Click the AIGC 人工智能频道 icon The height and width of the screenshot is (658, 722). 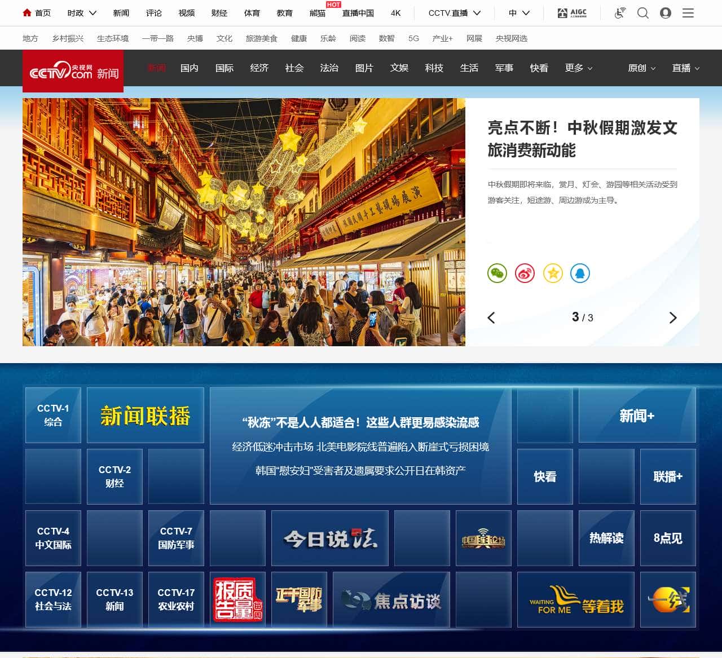[x=572, y=13]
